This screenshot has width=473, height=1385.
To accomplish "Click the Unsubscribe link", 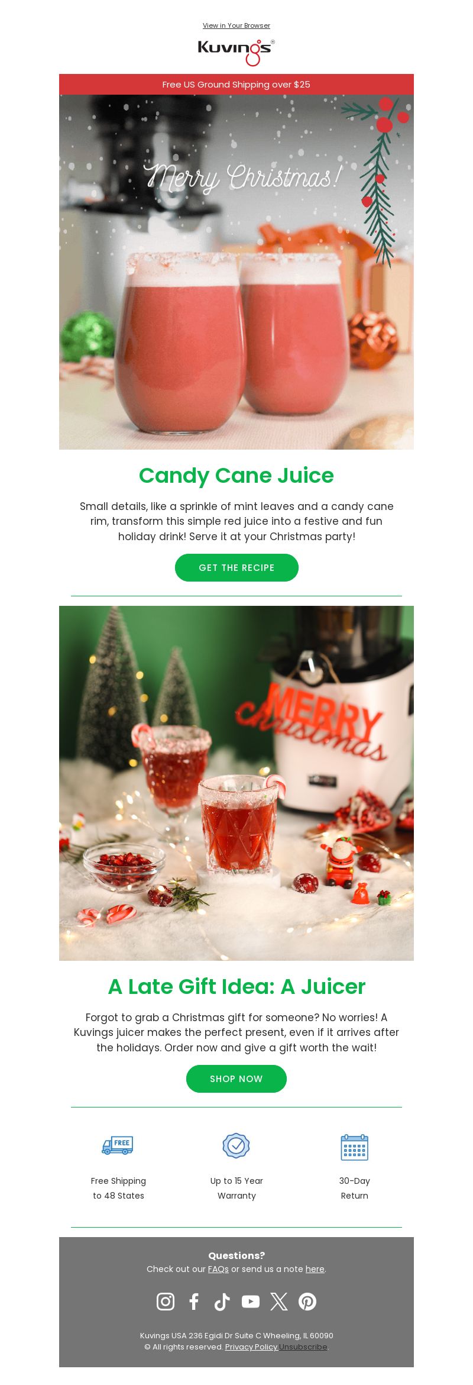I will pyautogui.click(x=303, y=1347).
